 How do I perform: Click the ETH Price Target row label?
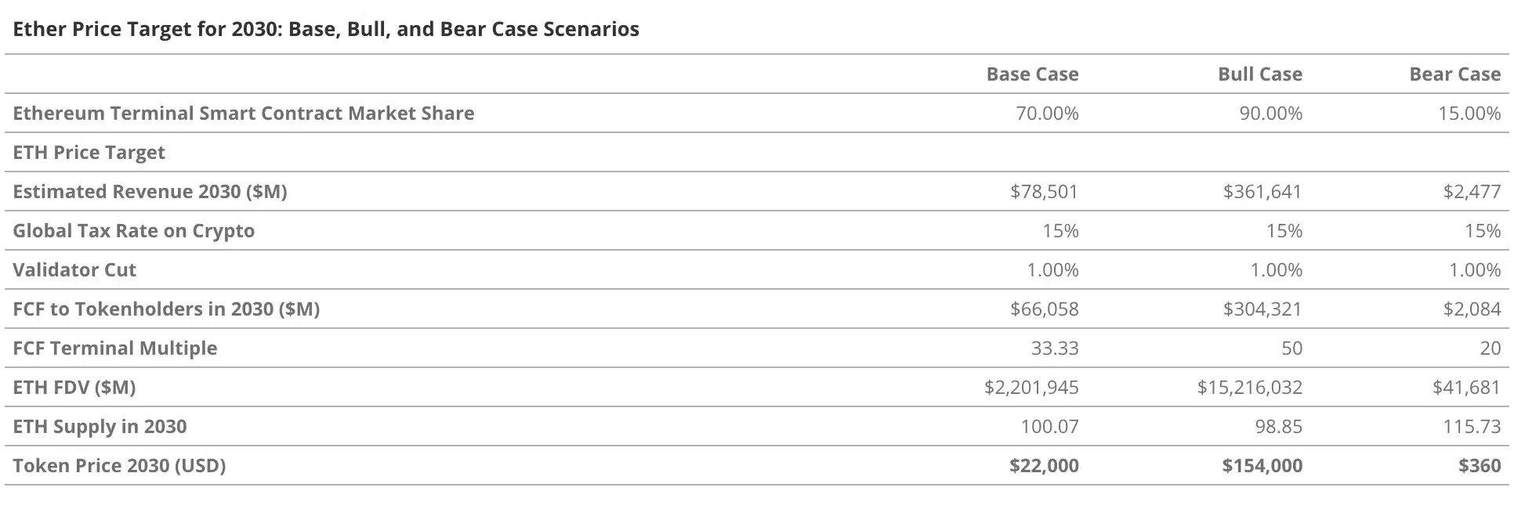(x=89, y=153)
